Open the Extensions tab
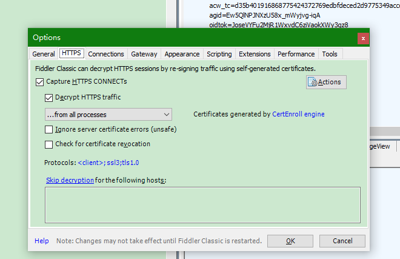 255,54
